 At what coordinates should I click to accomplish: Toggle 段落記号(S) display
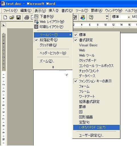coord(53,40)
